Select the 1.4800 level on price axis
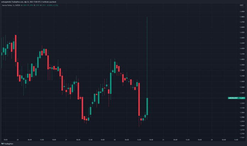247x146 pixels. coord(242,17)
